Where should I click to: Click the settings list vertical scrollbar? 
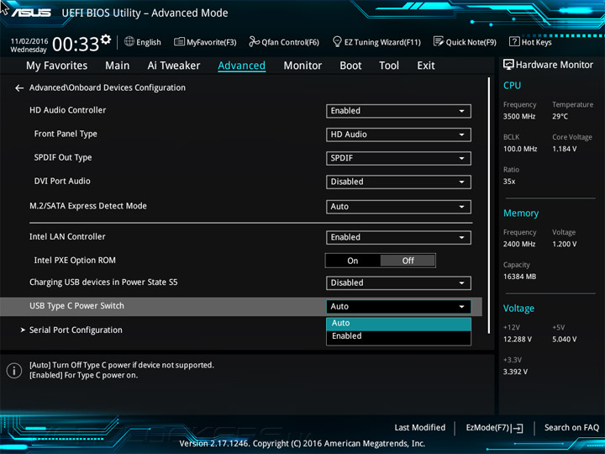[x=489, y=205]
